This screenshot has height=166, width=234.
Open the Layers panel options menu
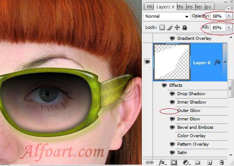pyautogui.click(x=230, y=9)
